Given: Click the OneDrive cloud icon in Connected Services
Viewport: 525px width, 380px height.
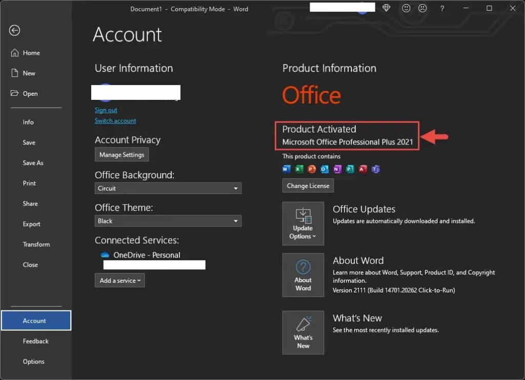Looking at the screenshot, I should 105,255.
